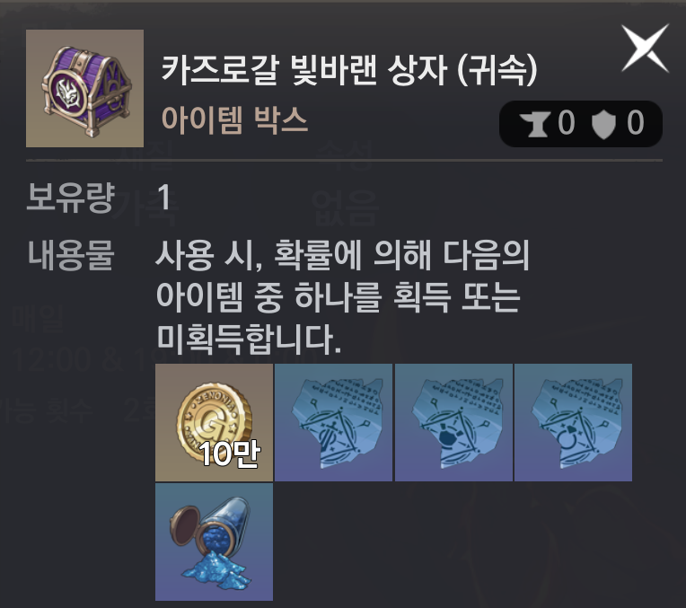Click the anvil enhancement icon
The image size is (686, 608).
tap(533, 123)
